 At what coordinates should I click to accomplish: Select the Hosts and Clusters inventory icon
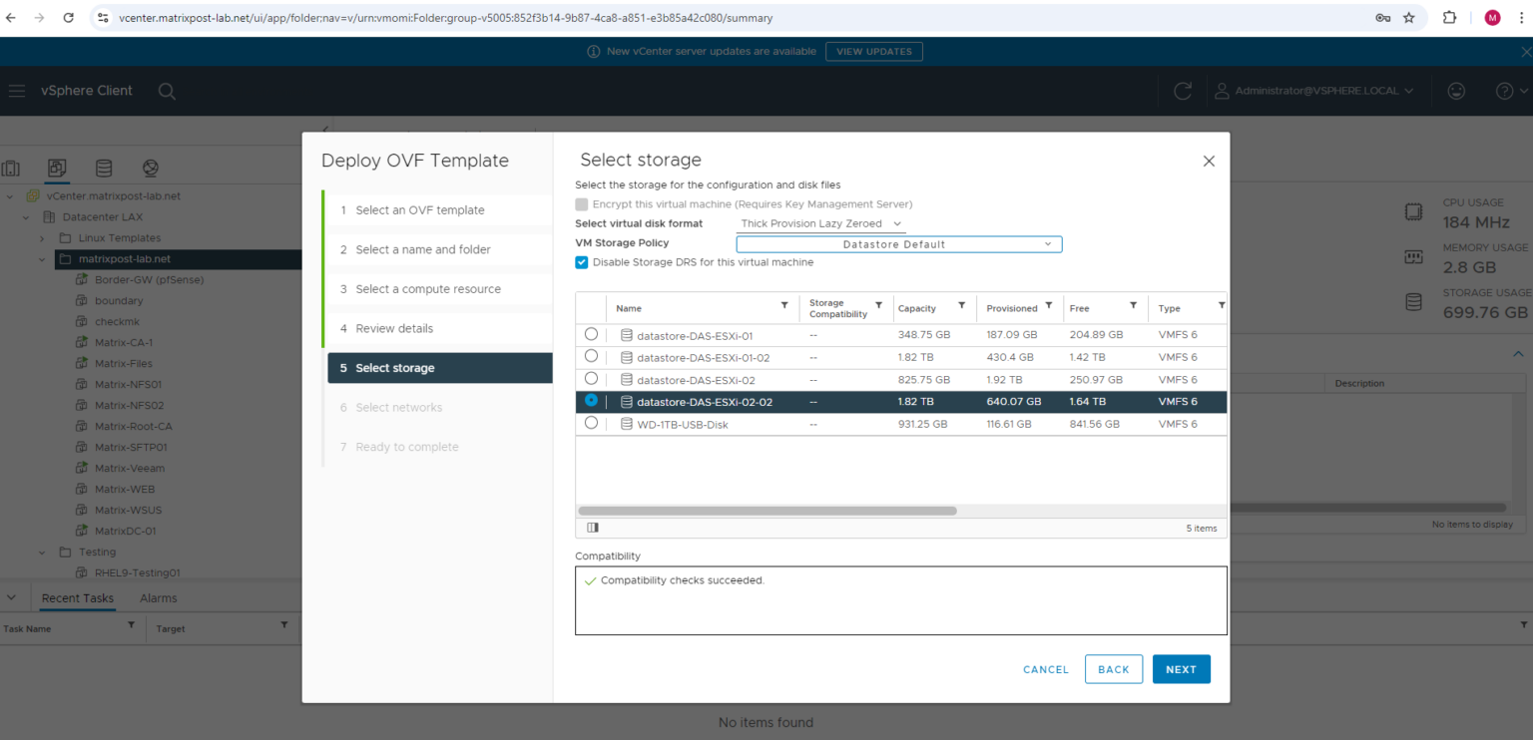(x=13, y=168)
